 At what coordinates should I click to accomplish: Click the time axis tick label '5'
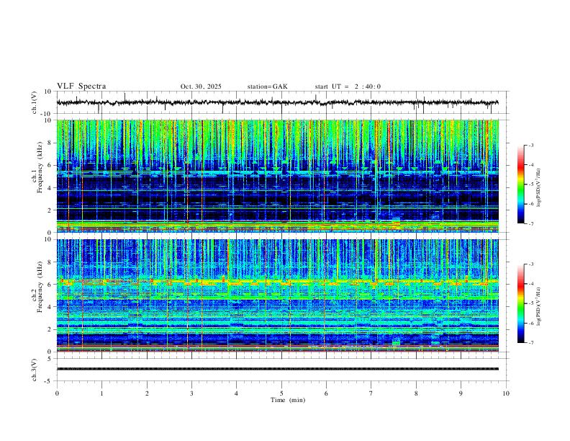[x=281, y=393]
